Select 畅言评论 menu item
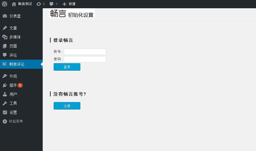This screenshot has width=256, height=151. (x=17, y=64)
